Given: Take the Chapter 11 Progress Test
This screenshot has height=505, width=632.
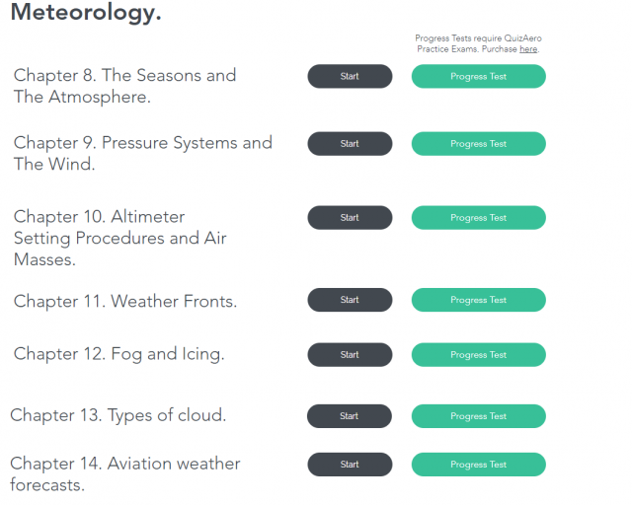Looking at the screenshot, I should point(478,300).
